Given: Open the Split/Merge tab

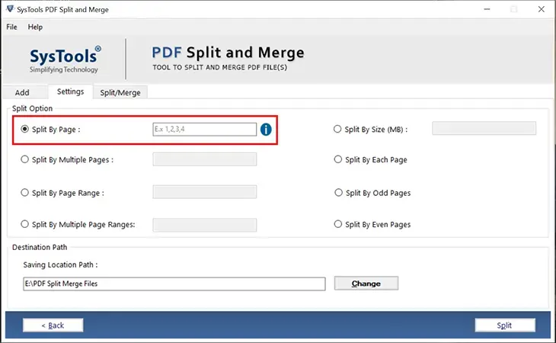Looking at the screenshot, I should 120,92.
